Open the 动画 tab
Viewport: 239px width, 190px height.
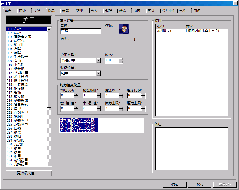(139, 11)
